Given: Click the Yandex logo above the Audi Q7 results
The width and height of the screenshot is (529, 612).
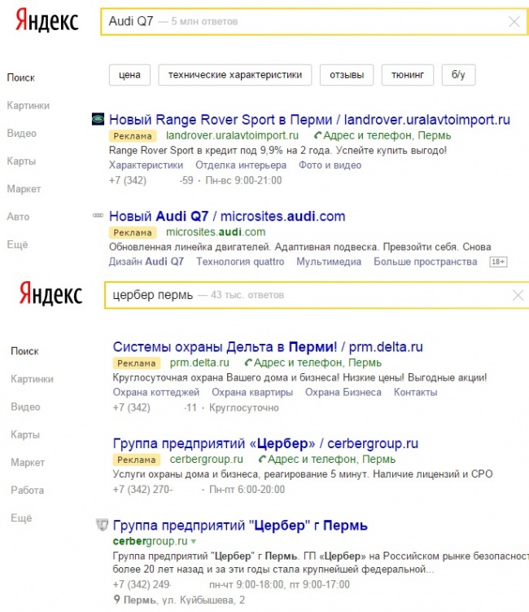Looking at the screenshot, I should 46,20.
